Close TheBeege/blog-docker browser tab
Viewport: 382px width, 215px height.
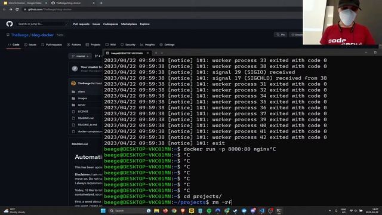pyautogui.click(x=94, y=3)
